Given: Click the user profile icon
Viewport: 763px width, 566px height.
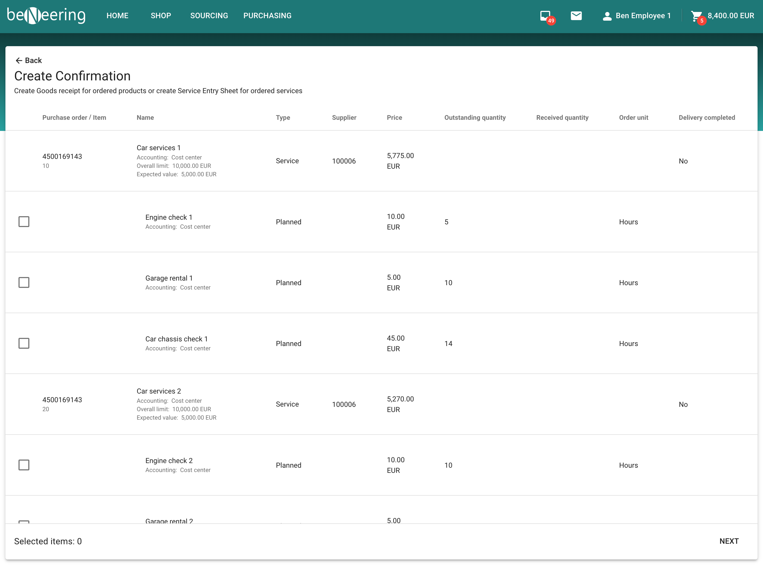Looking at the screenshot, I should (x=607, y=16).
